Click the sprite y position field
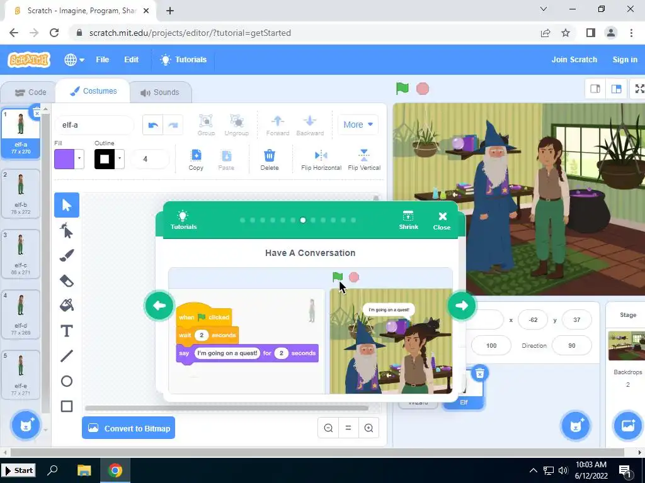The height and width of the screenshot is (483, 645). (577, 319)
